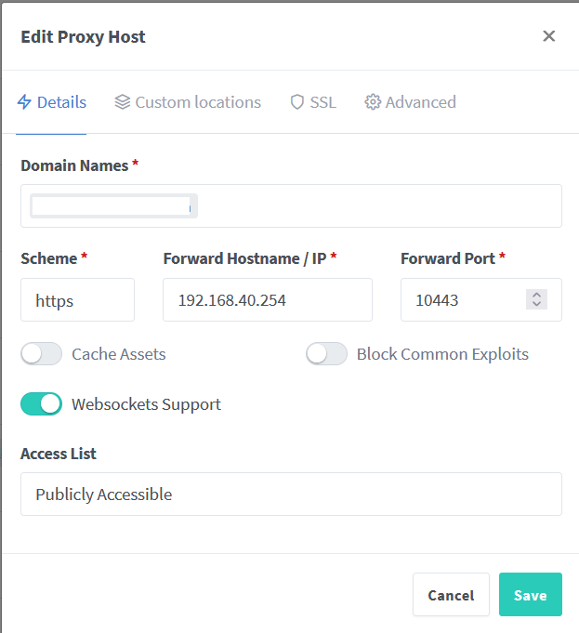Enable the Cache Assets toggle
The image size is (579, 633).
click(42, 354)
